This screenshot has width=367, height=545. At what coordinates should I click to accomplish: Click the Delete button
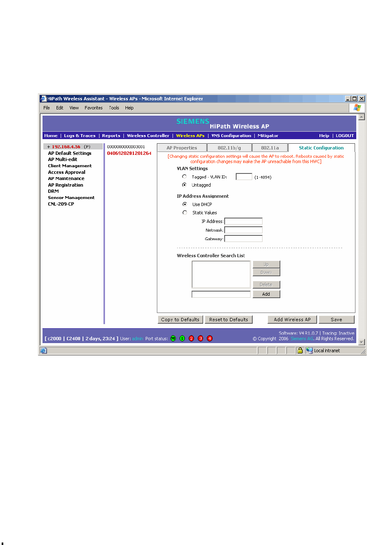[x=266, y=284]
